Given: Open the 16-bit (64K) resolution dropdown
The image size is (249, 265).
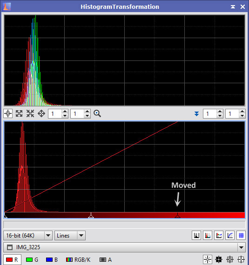Looking at the screenshot, I should (x=28, y=236).
